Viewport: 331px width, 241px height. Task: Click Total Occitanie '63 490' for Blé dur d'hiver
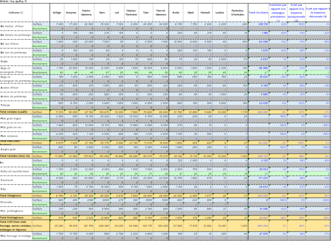click(258, 42)
